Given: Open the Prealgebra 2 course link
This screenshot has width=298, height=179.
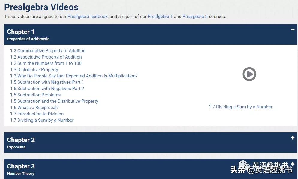Looking at the screenshot, I should pyautogui.click(x=195, y=17).
